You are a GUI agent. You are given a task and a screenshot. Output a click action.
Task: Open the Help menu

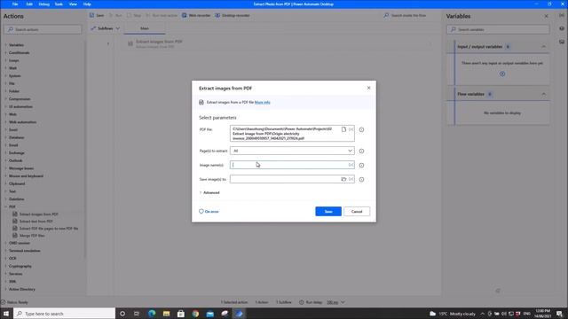[x=87, y=4]
